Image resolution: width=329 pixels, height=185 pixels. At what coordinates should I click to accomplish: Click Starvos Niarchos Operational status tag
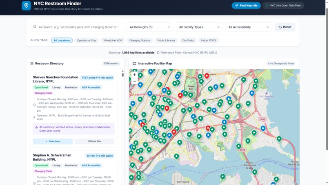coord(41,87)
